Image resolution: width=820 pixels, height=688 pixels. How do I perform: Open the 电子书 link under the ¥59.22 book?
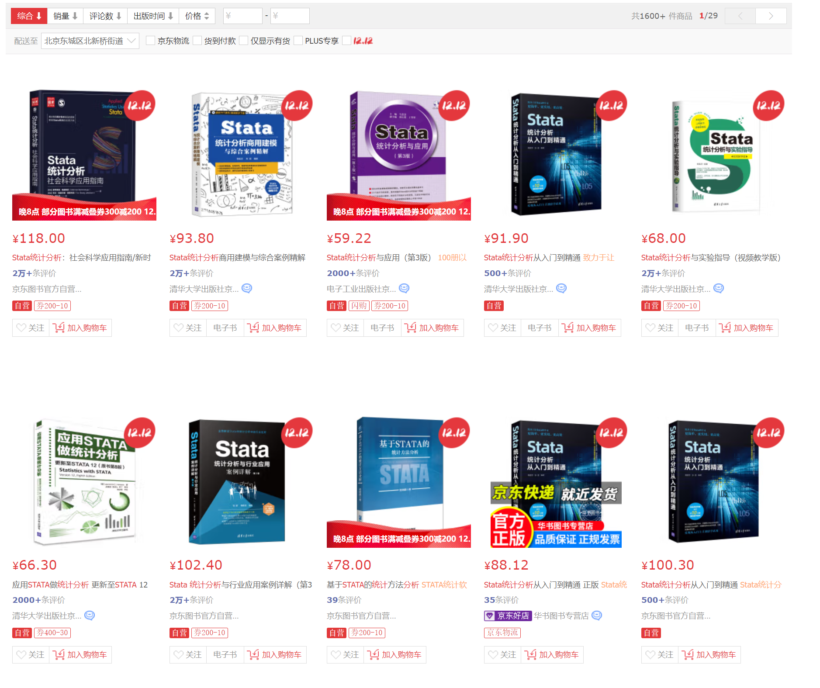[382, 328]
